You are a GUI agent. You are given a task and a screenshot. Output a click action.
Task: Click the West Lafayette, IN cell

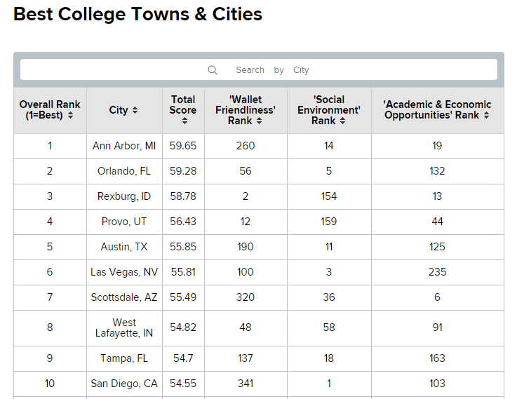[124, 327]
